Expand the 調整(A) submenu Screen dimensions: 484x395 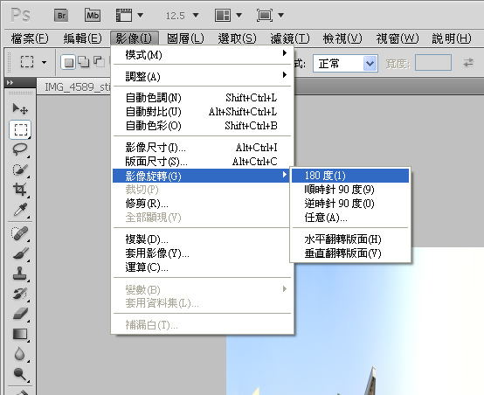tap(202, 76)
